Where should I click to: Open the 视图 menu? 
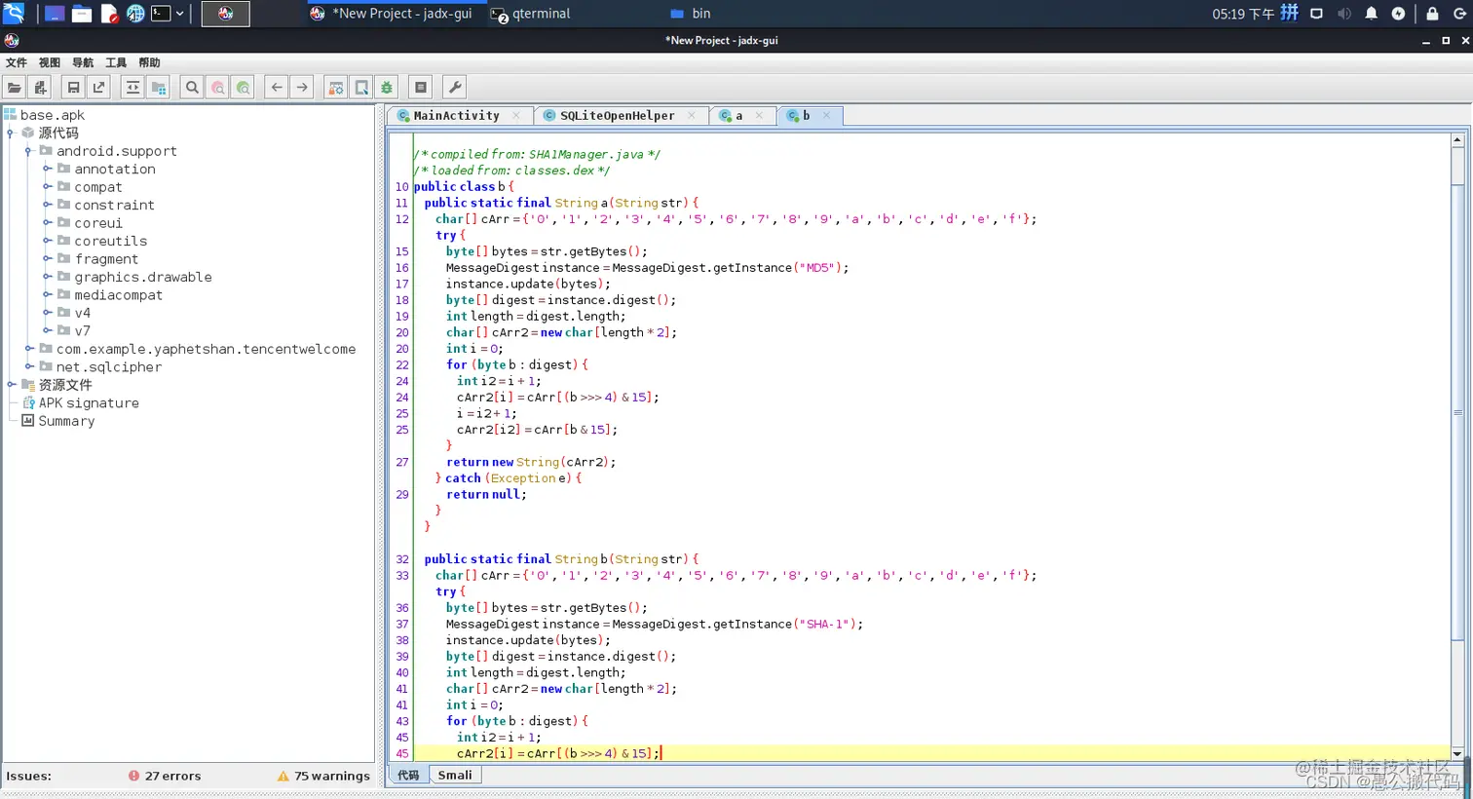point(50,62)
